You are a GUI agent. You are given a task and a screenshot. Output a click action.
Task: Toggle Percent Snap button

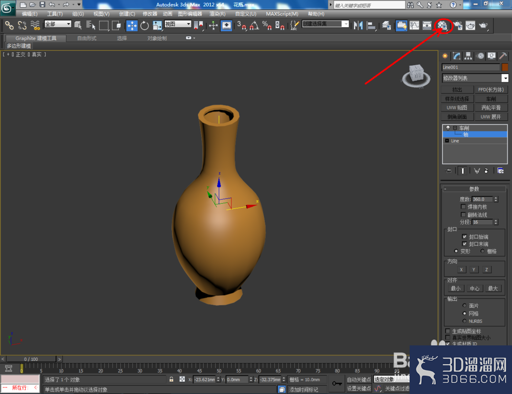pos(267,26)
